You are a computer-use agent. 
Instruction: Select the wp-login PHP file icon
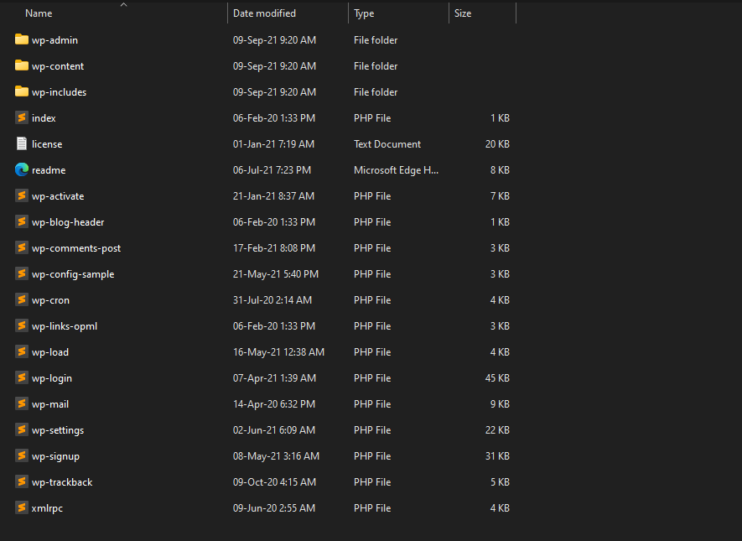pyautogui.click(x=21, y=377)
